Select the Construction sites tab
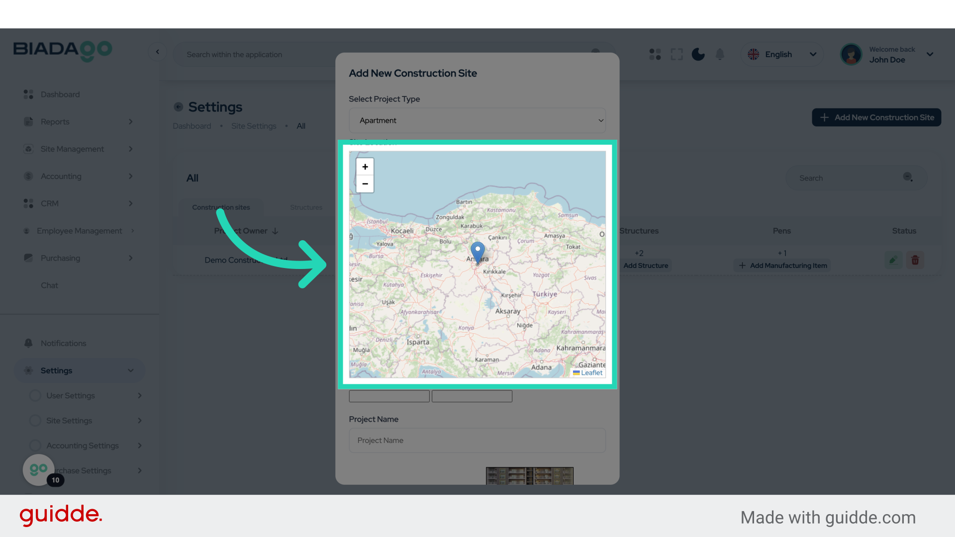The height and width of the screenshot is (537, 955). click(221, 207)
